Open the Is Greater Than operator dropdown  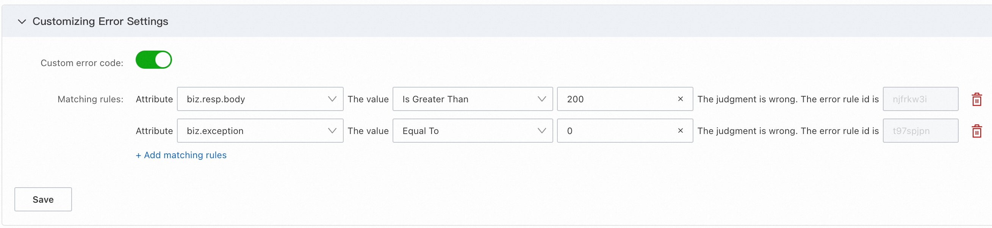tap(472, 99)
